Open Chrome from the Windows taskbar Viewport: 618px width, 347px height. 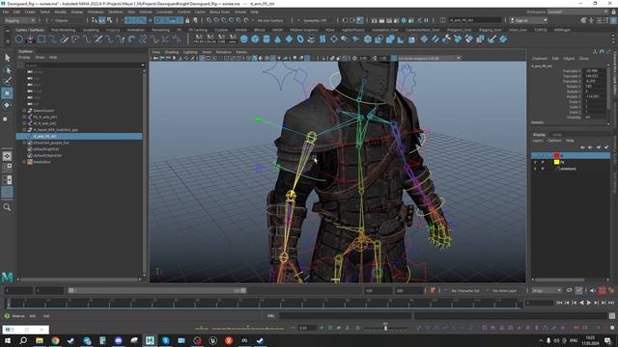tap(55, 340)
